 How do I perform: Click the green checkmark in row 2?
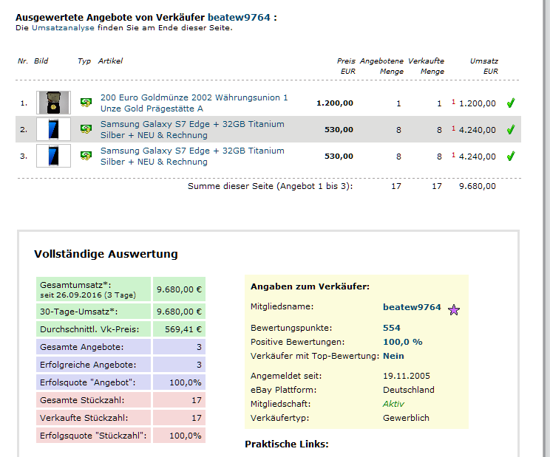tap(511, 130)
